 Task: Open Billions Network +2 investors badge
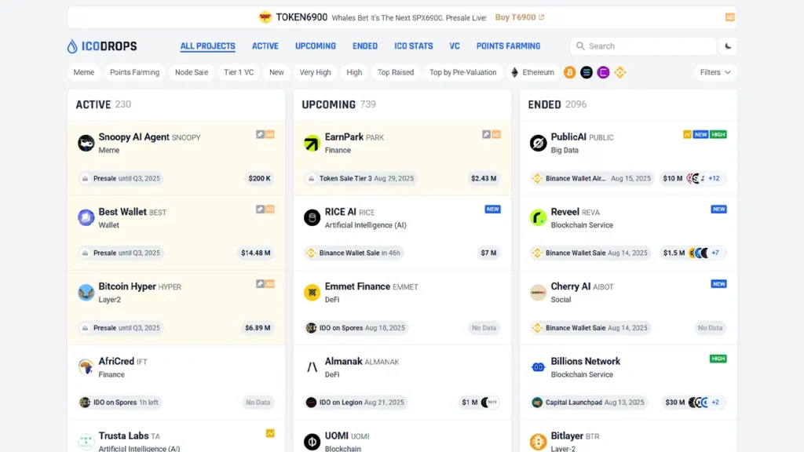point(714,403)
